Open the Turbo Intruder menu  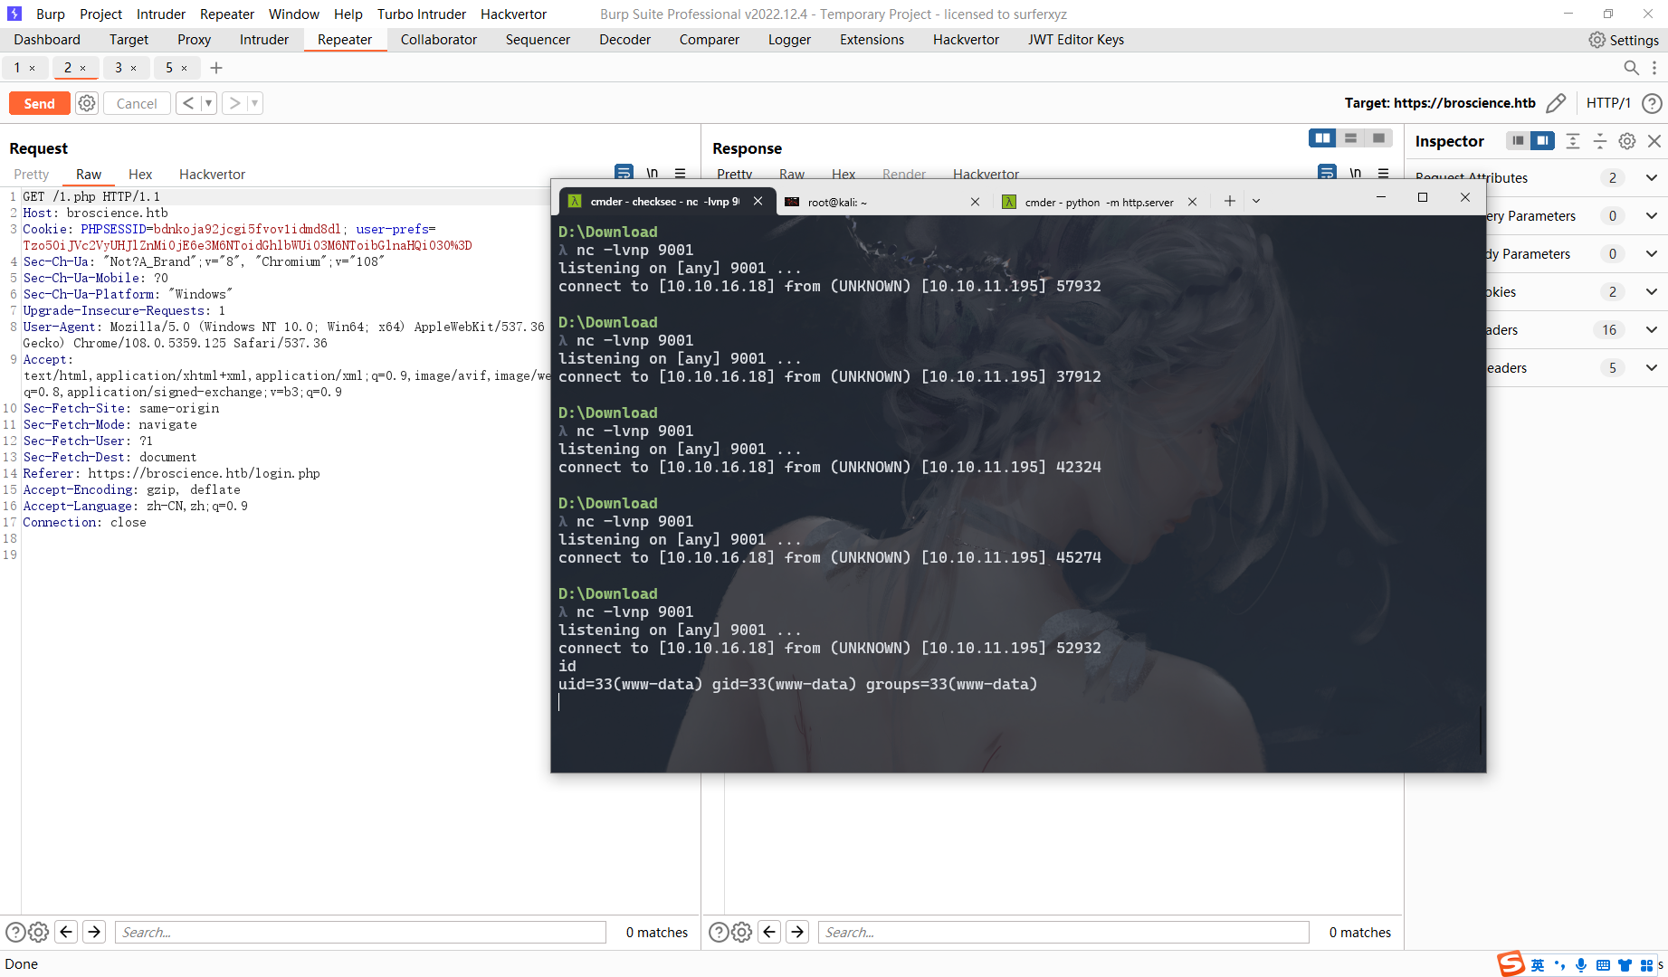pos(422,14)
